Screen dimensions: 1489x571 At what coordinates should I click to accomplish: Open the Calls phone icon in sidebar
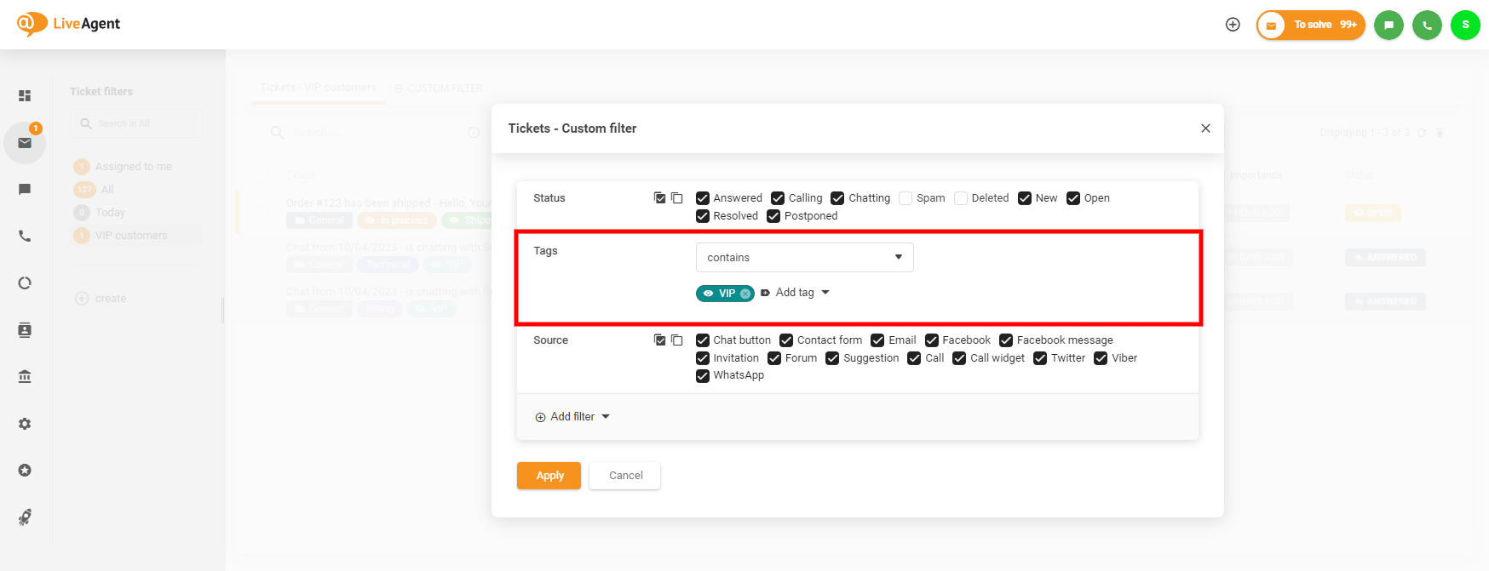pos(25,236)
